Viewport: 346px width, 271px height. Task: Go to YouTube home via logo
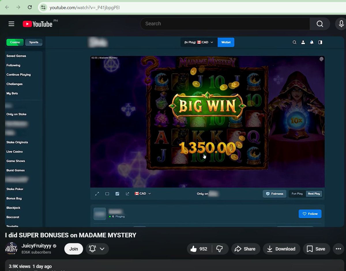[37, 24]
